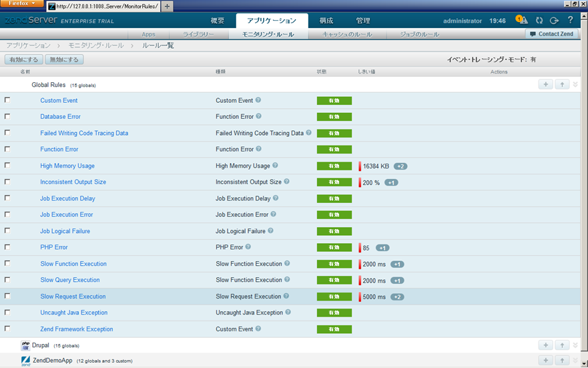The image size is (588, 368).
Task: Click the logout icon
Action: tap(554, 21)
